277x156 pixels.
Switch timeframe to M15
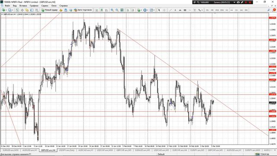click(217, 10)
